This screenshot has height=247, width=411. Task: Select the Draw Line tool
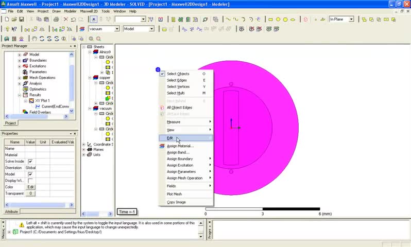click(228, 20)
